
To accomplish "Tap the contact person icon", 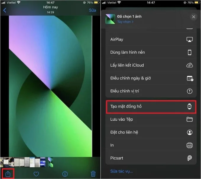I will [x=189, y=132].
